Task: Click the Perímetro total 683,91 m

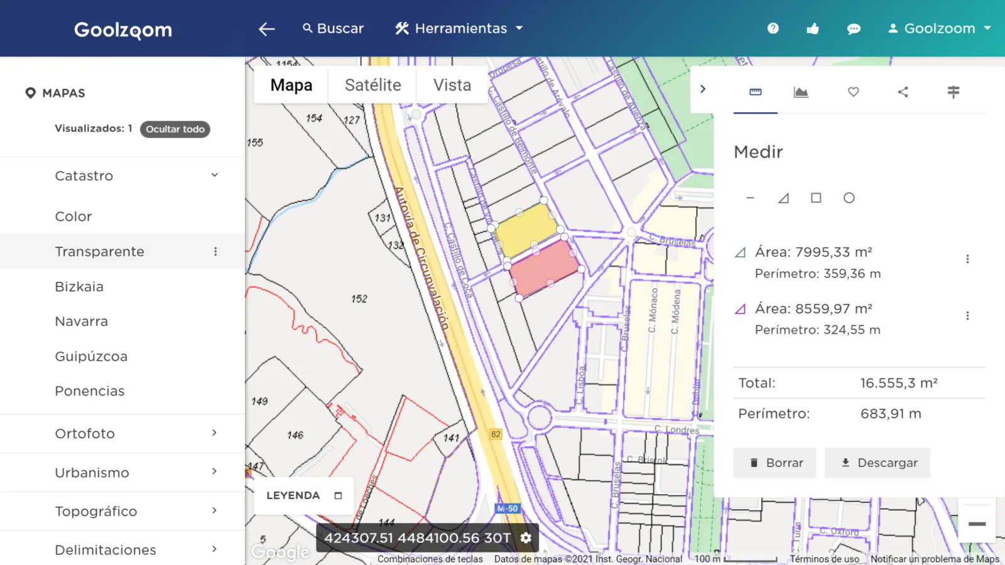Action: pos(891,414)
